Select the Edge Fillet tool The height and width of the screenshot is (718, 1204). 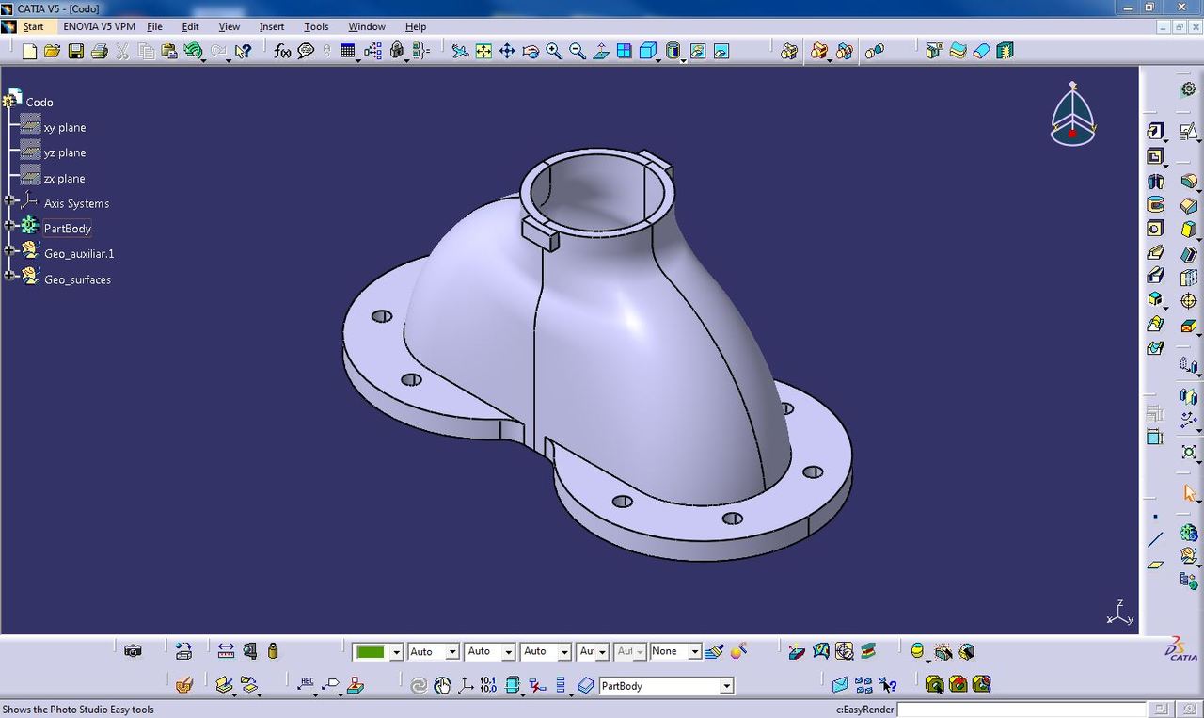click(1189, 181)
